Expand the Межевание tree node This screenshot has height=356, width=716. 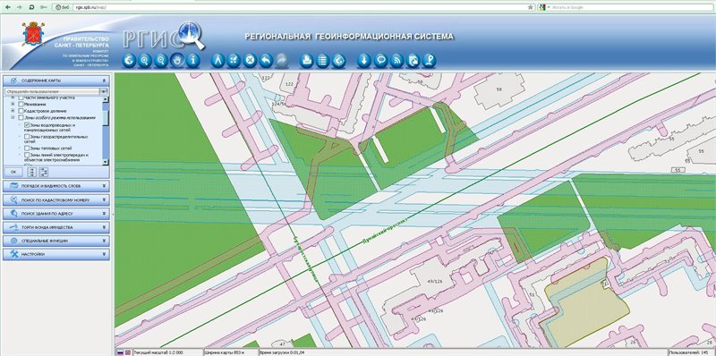[13, 104]
